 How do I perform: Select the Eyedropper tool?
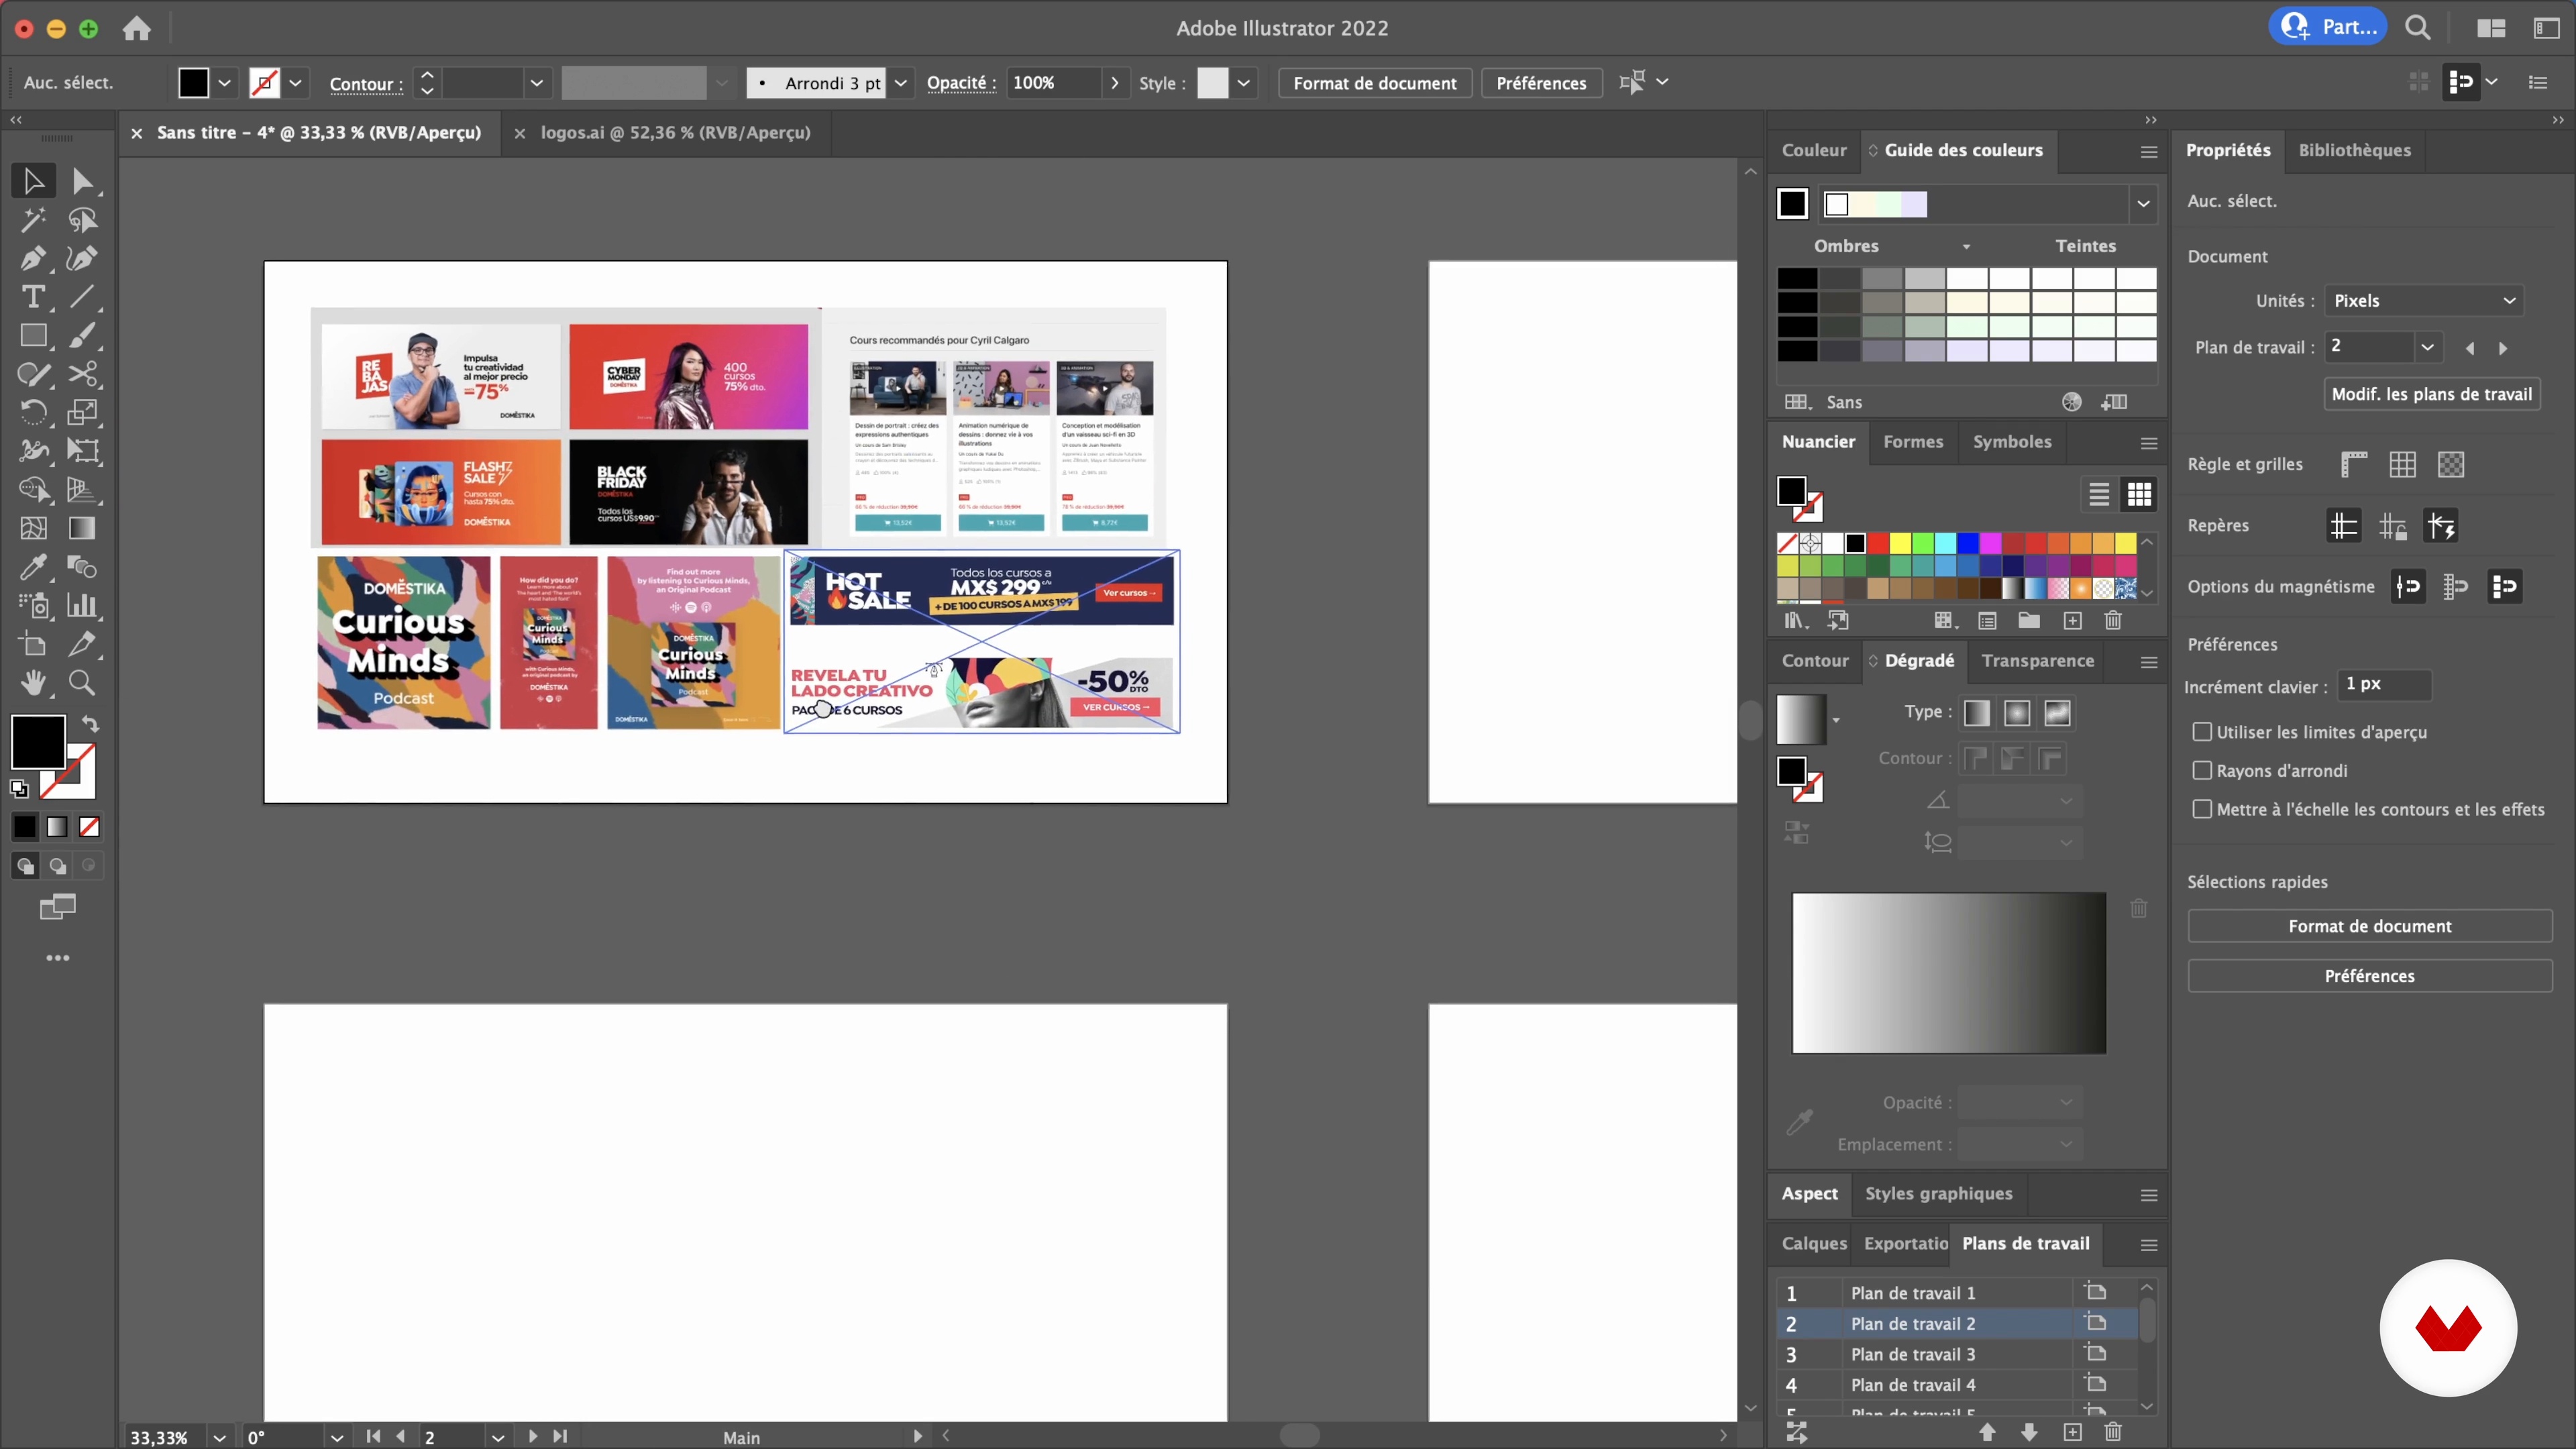coord(33,567)
